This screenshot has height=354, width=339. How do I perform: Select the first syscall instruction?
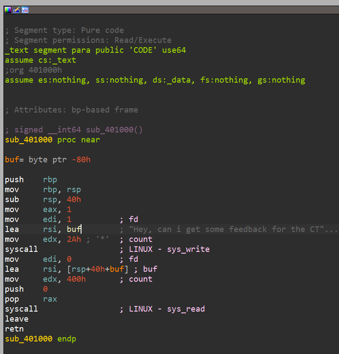coord(21,249)
